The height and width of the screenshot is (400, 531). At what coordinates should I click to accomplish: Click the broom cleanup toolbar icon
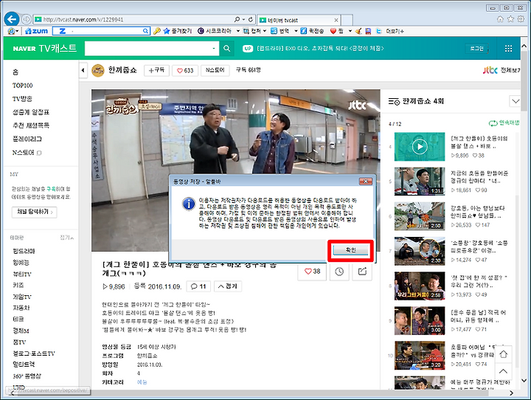pyautogui.click(x=358, y=31)
